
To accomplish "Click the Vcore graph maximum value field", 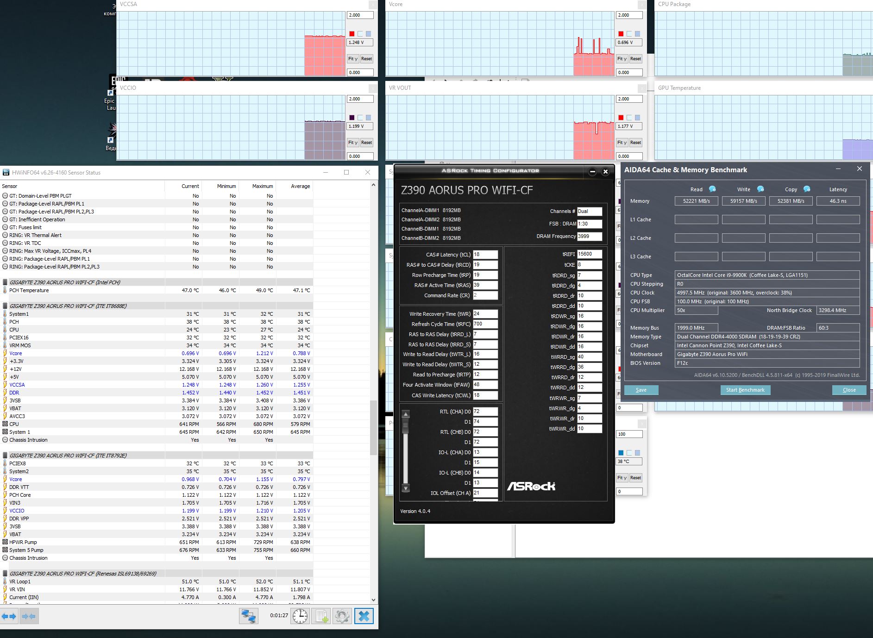I will pos(629,15).
